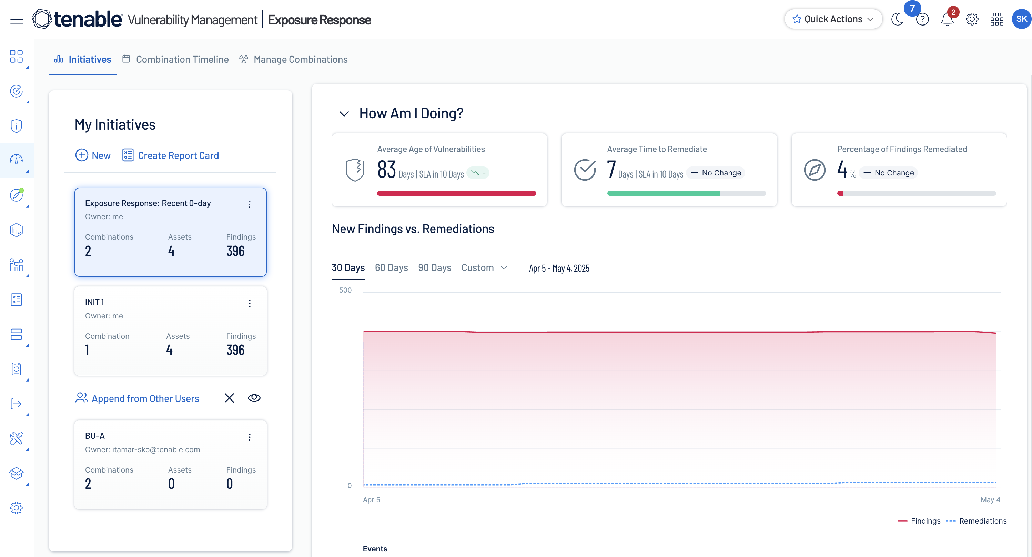Open the notifications bell
This screenshot has width=1032, height=557.
click(947, 19)
